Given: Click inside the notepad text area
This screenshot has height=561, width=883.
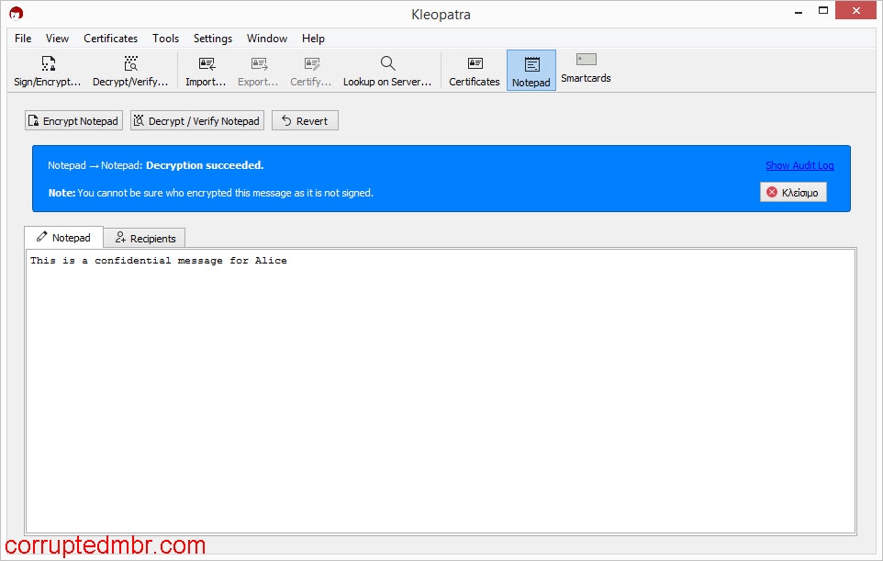Looking at the screenshot, I should (x=441, y=367).
